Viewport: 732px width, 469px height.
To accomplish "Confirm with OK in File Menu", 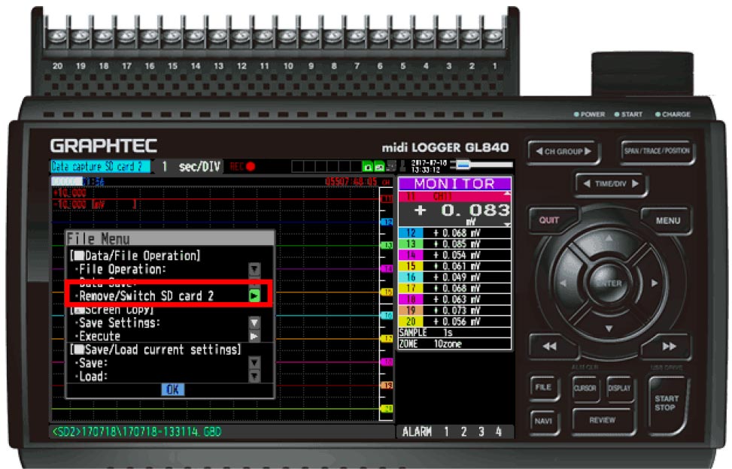I will pos(173,390).
